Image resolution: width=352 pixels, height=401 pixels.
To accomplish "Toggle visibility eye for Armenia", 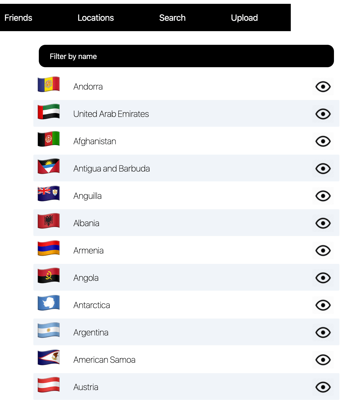I will click(323, 250).
